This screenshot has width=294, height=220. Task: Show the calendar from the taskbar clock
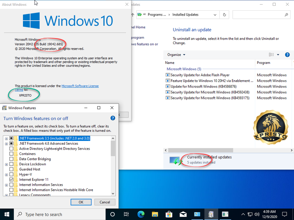point(269,214)
